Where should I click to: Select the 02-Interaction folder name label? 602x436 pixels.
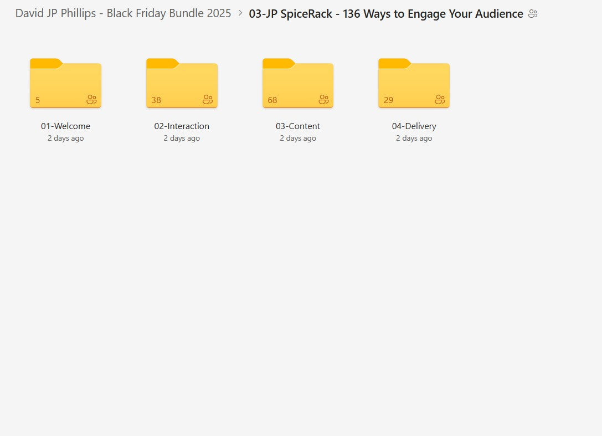[182, 126]
